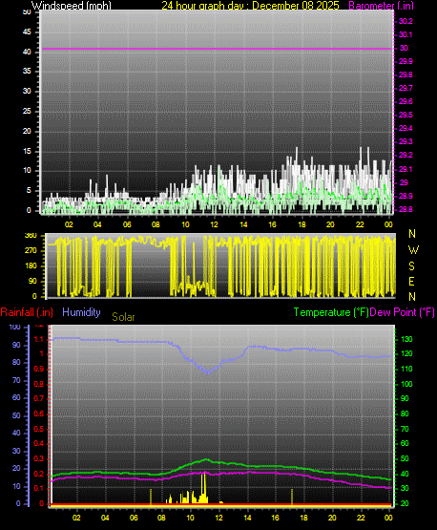The width and height of the screenshot is (437, 530).
Task: Click "0.7" on the red rainfall axis
Action: [39, 399]
